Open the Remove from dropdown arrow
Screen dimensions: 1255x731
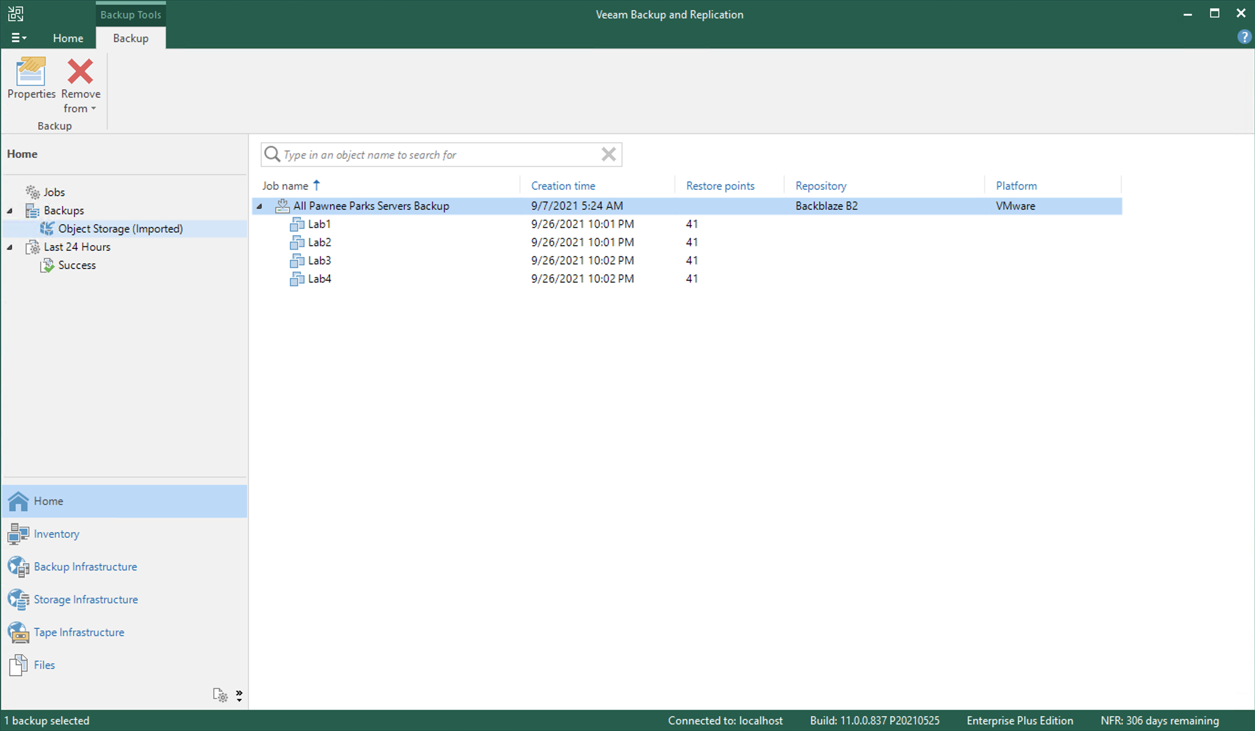pos(93,108)
